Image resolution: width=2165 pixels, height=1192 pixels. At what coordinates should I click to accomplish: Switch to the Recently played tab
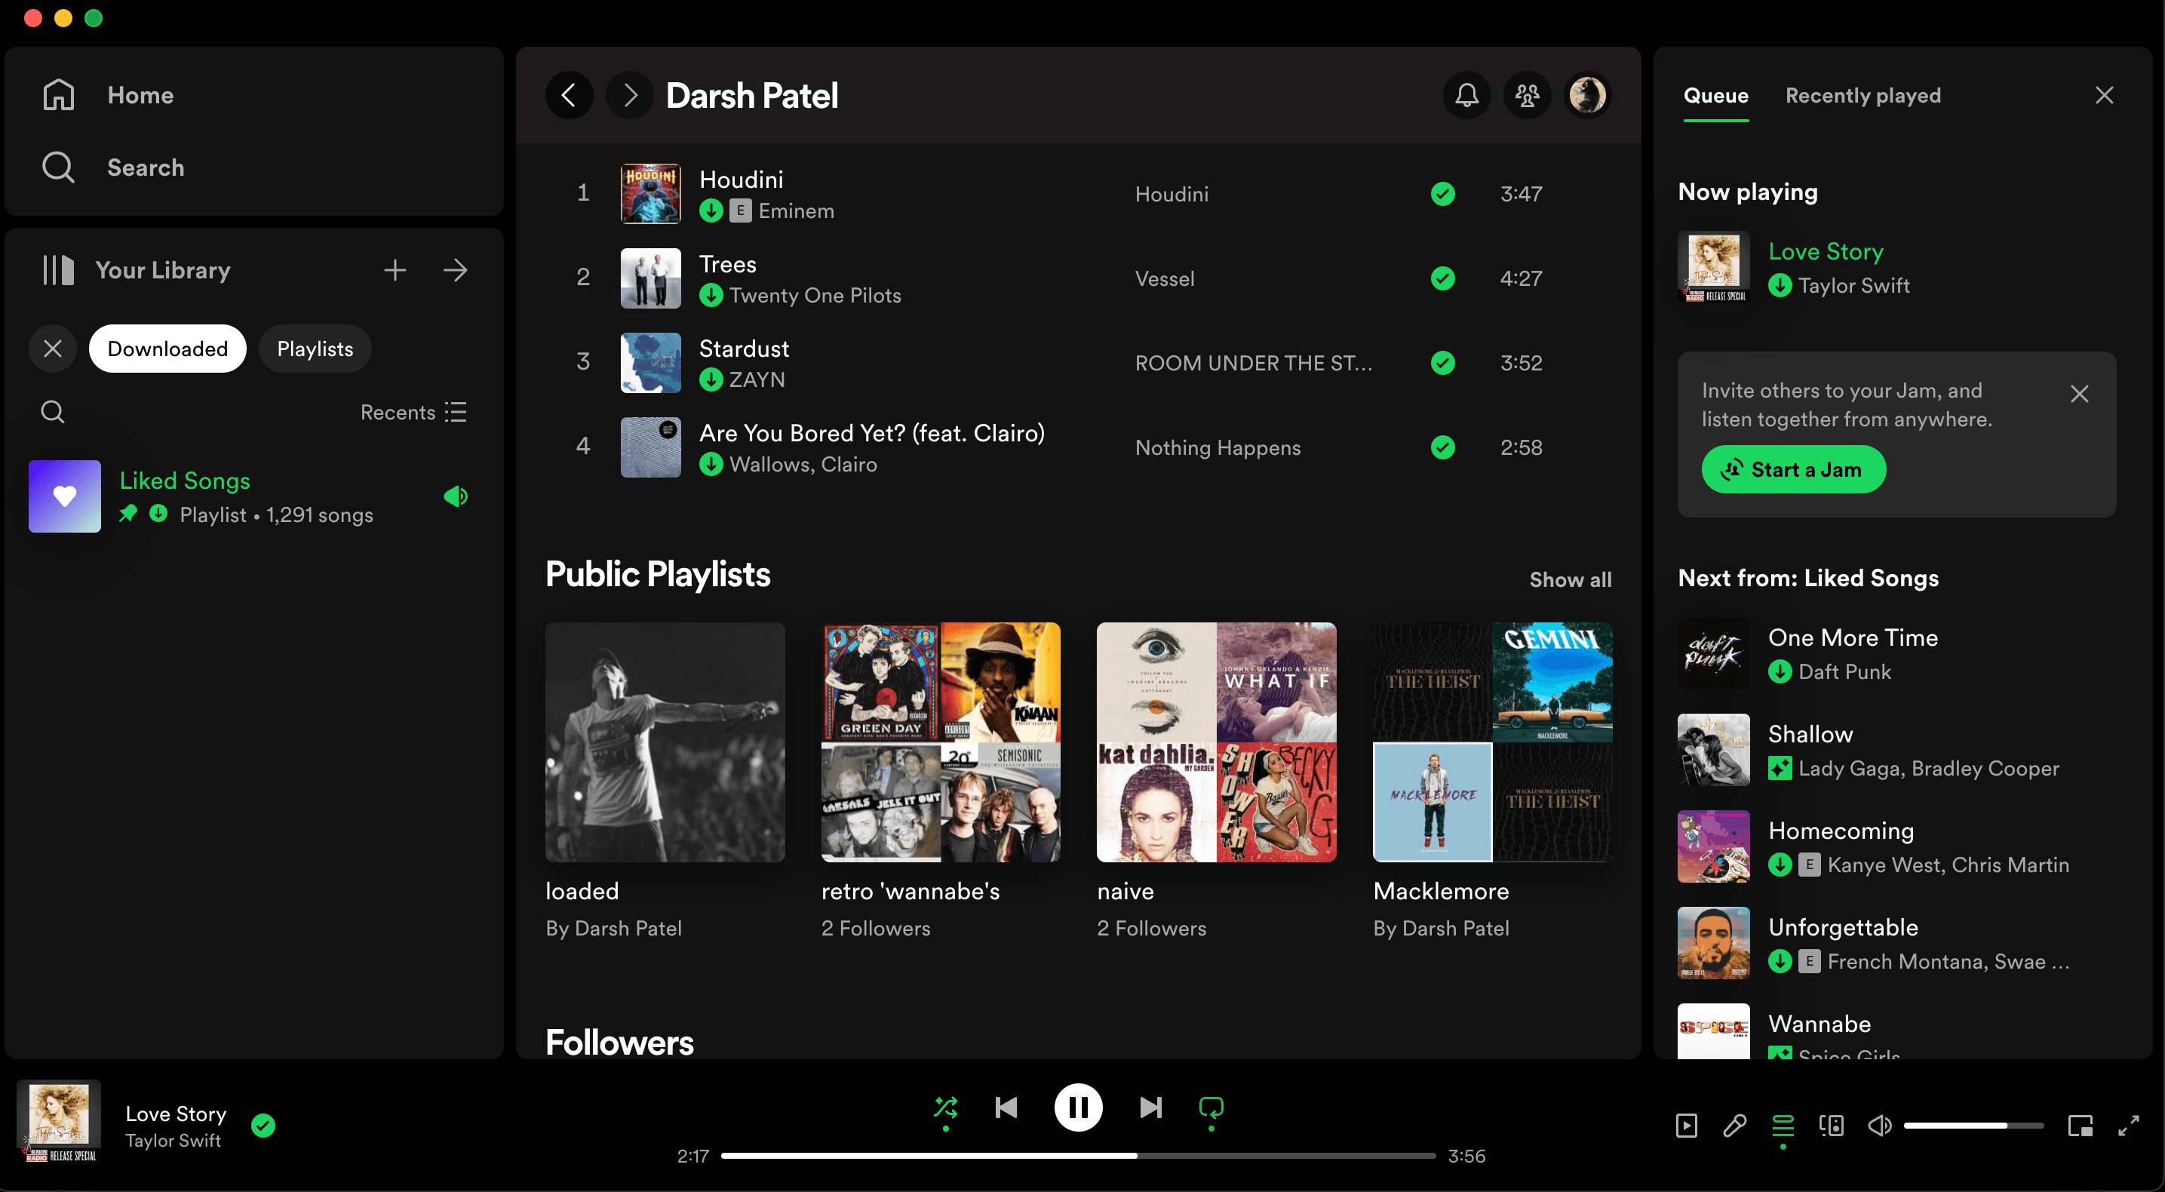[x=1863, y=95]
